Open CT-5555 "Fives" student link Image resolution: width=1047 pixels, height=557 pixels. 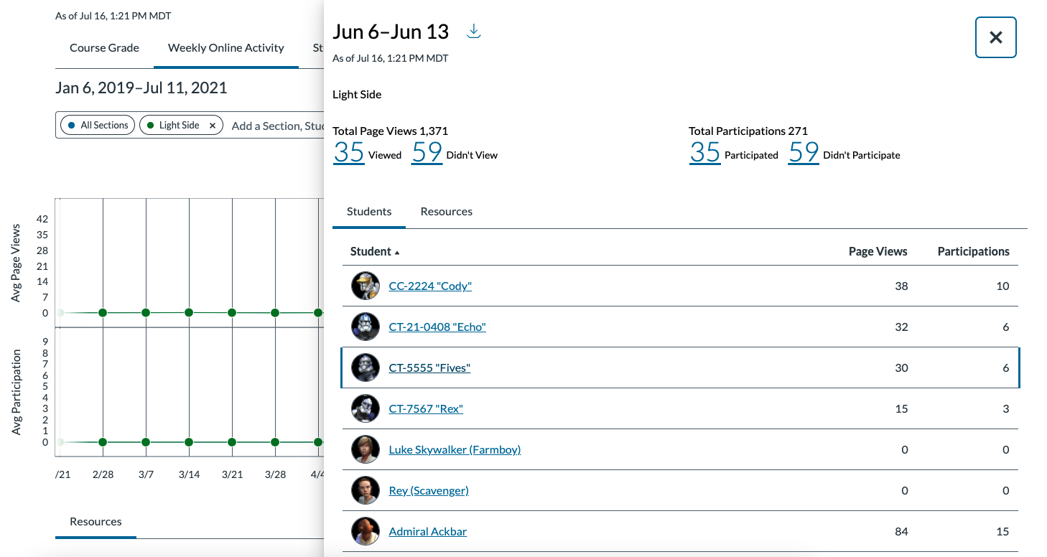pos(429,368)
